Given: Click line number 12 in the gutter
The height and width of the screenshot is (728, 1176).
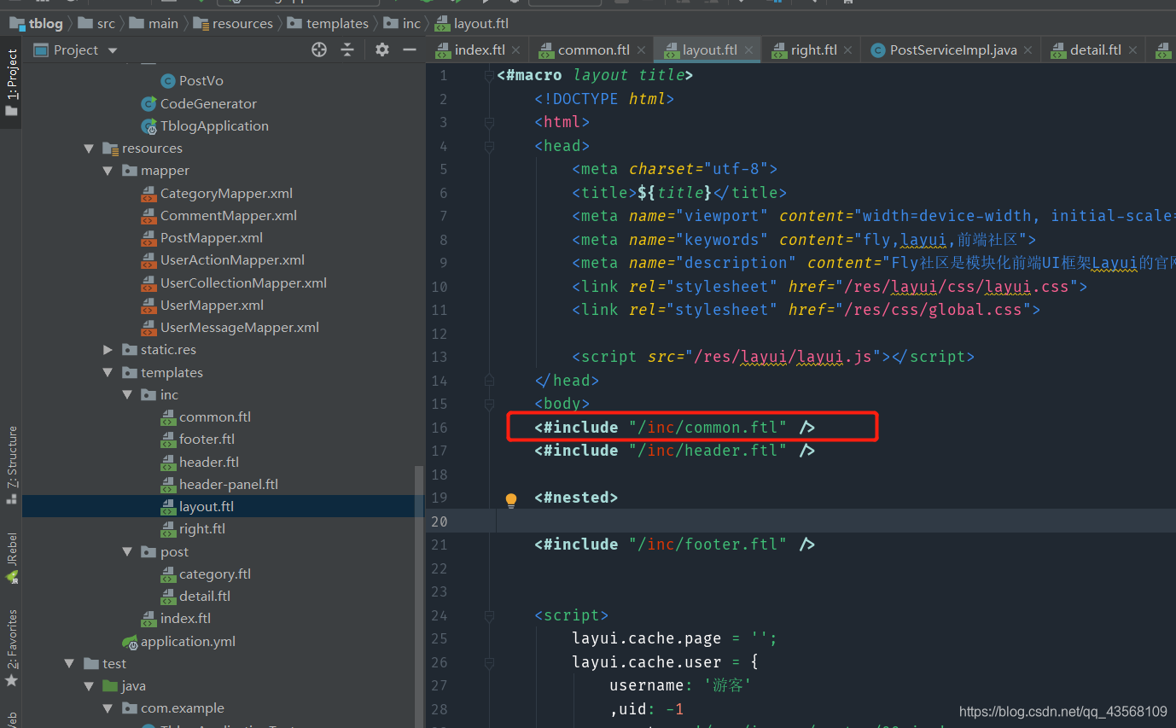Looking at the screenshot, I should tap(440, 334).
